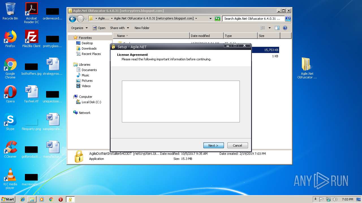Click Open in Explorer toolbar

pyautogui.click(x=99, y=28)
